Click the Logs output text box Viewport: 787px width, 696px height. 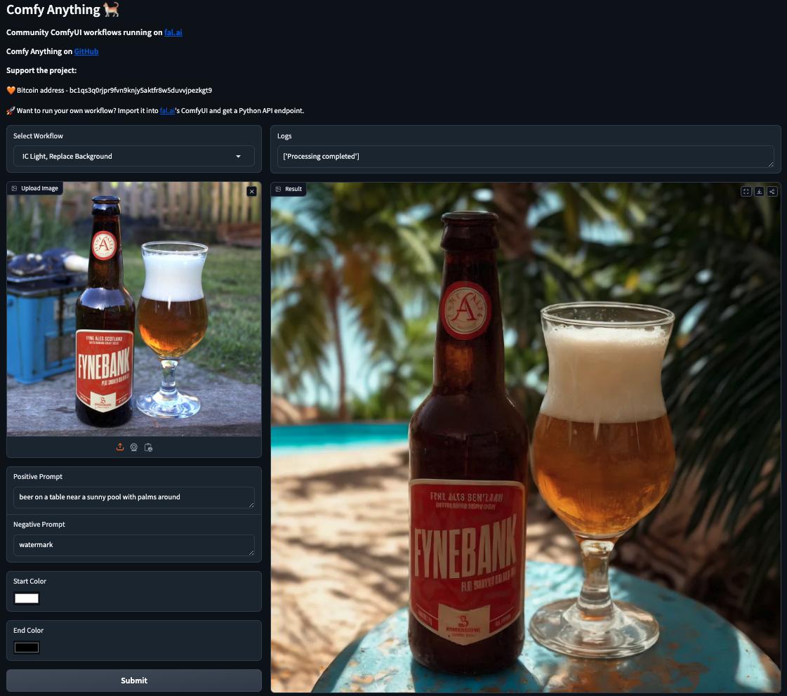click(x=526, y=157)
